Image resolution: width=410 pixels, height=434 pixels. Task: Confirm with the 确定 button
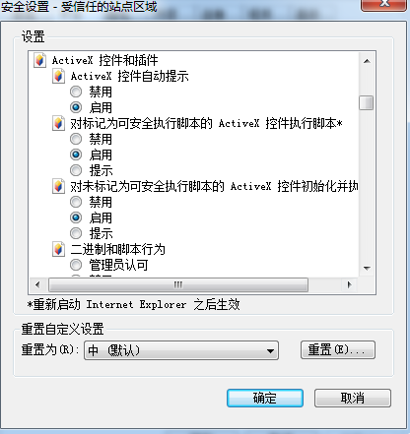(265, 399)
